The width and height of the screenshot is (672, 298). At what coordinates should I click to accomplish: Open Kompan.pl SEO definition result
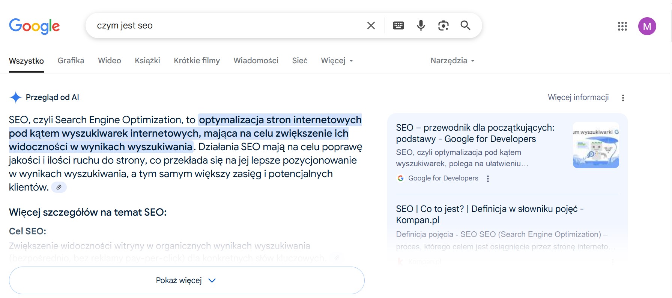point(490,214)
